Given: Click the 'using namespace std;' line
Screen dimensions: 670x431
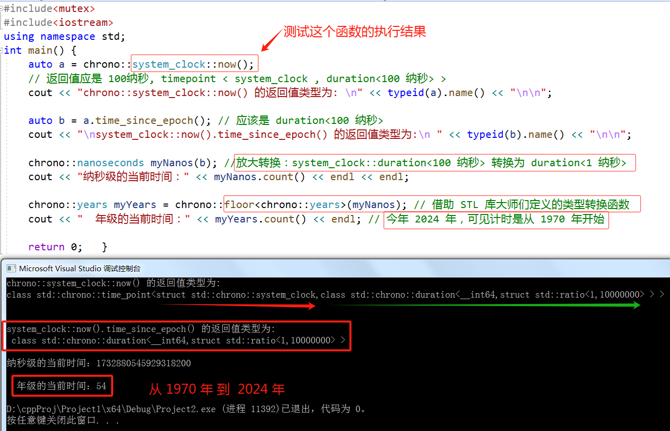Looking at the screenshot, I should (64, 36).
